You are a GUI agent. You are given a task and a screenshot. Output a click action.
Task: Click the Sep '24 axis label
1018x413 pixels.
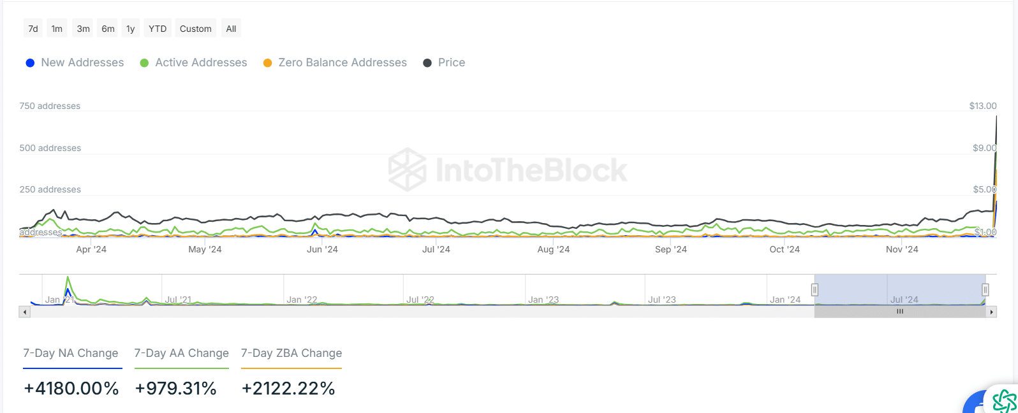(671, 249)
